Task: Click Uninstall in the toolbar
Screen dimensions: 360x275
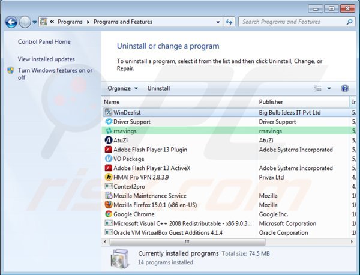Action: 158,88
